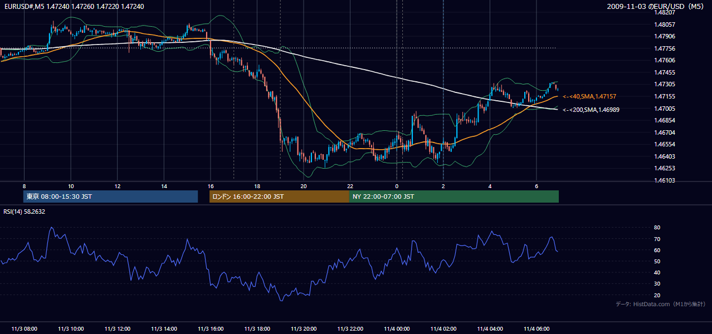Image resolution: width=712 pixels, height=334 pixels.
Task: Click RSI scale level 20
Action: pos(657,295)
